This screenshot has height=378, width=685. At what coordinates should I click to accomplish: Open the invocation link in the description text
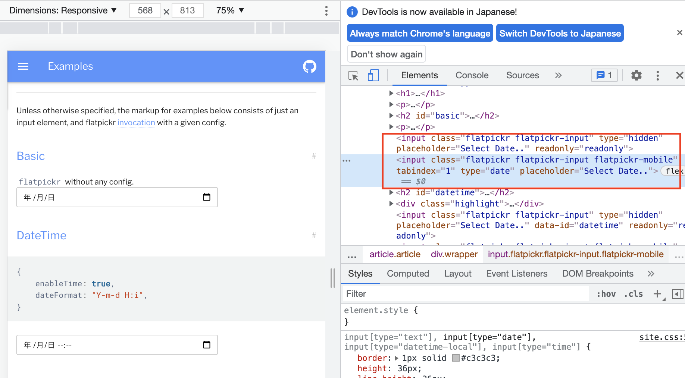click(x=136, y=122)
